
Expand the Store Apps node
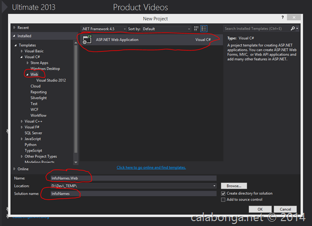[27, 63]
